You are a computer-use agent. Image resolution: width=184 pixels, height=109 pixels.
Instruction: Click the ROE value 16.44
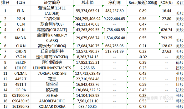coord(166,11)
